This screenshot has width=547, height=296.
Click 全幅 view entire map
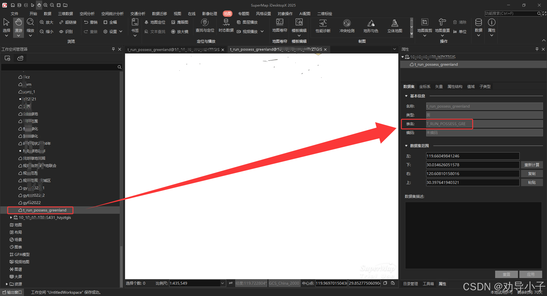[110, 22]
